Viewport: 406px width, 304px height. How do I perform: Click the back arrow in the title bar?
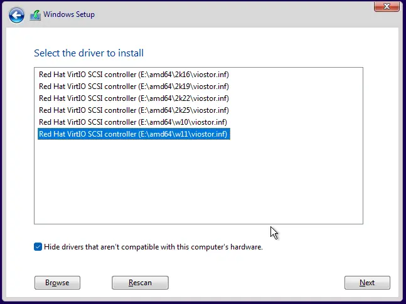[x=16, y=15]
